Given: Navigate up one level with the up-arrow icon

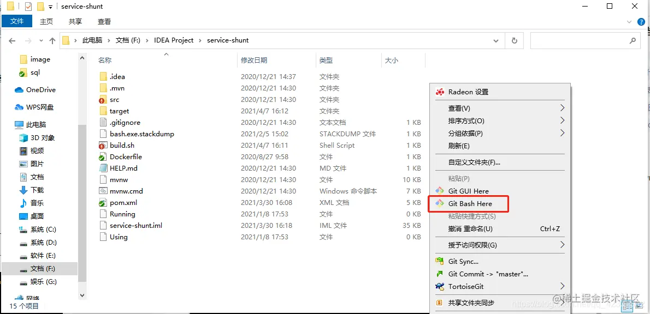Looking at the screenshot, I should (x=52, y=40).
